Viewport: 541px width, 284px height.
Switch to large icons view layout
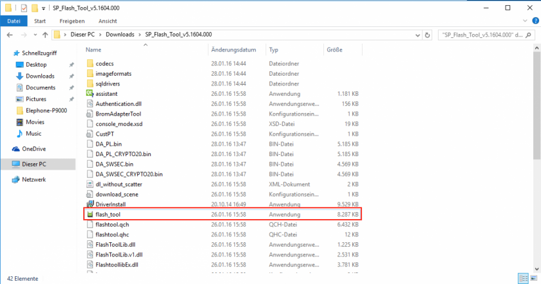534,278
